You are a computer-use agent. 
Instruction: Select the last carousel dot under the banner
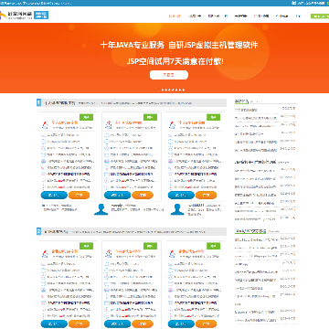184,90
